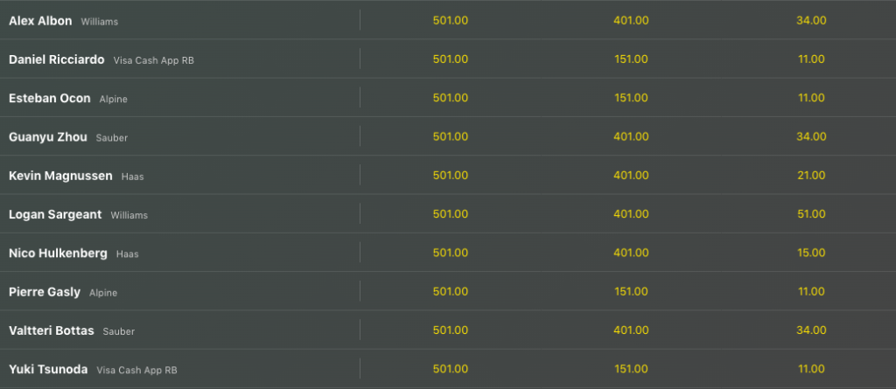Choose Kevin Magnussen's 401.00 odds
Screen dimensions: 896x389
tap(631, 176)
